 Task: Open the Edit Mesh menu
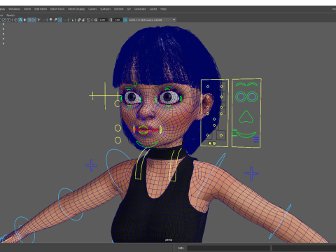click(41, 9)
